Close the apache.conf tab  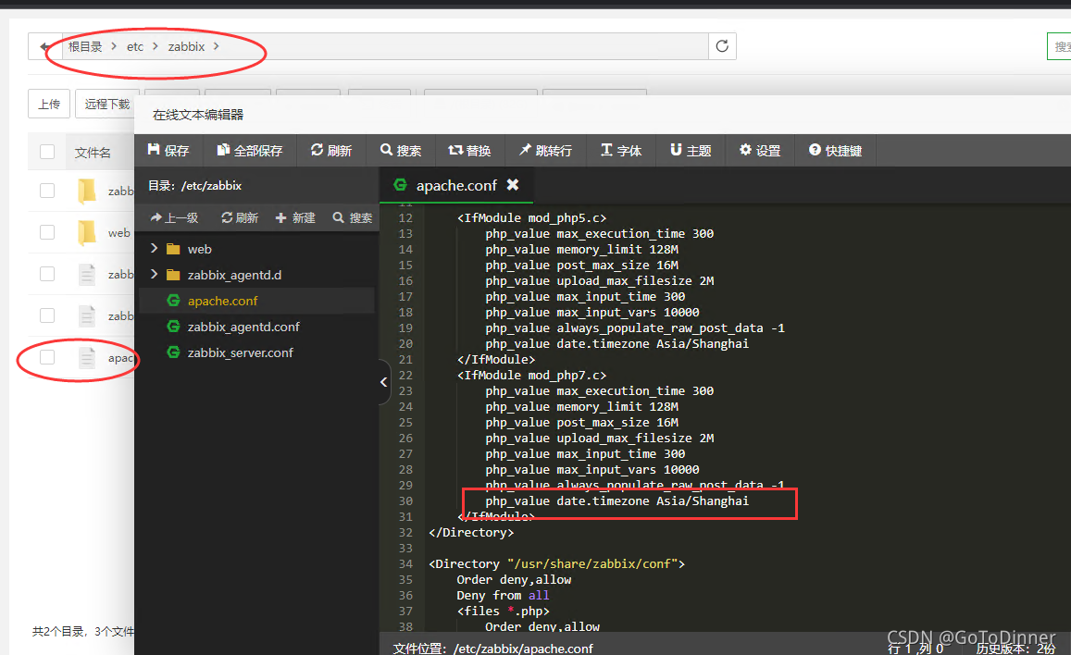point(512,185)
